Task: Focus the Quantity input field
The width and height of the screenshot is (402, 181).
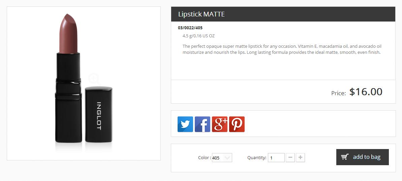Action: [x=276, y=158]
